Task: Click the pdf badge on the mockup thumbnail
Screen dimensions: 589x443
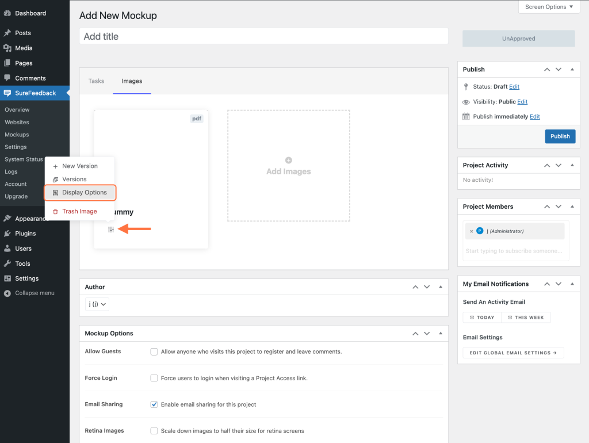Action: coord(196,119)
